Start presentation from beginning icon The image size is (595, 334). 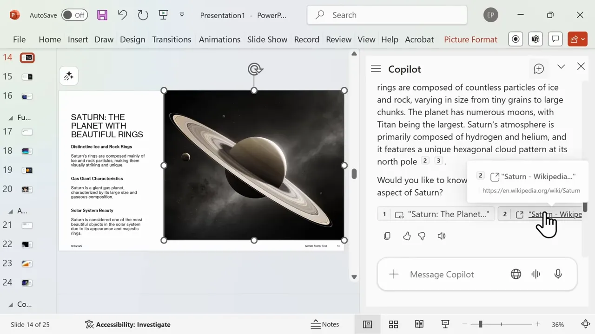pos(163,15)
